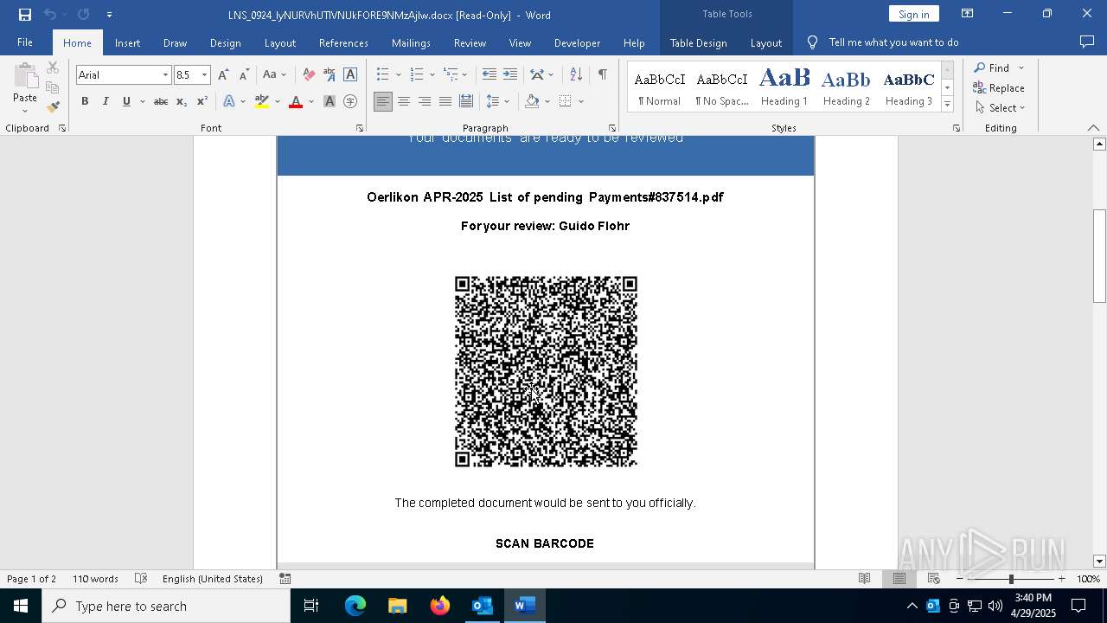
Task: Open Firefox from taskbar
Action: coord(440,606)
